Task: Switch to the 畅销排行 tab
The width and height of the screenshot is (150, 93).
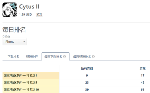Action: 32,57
